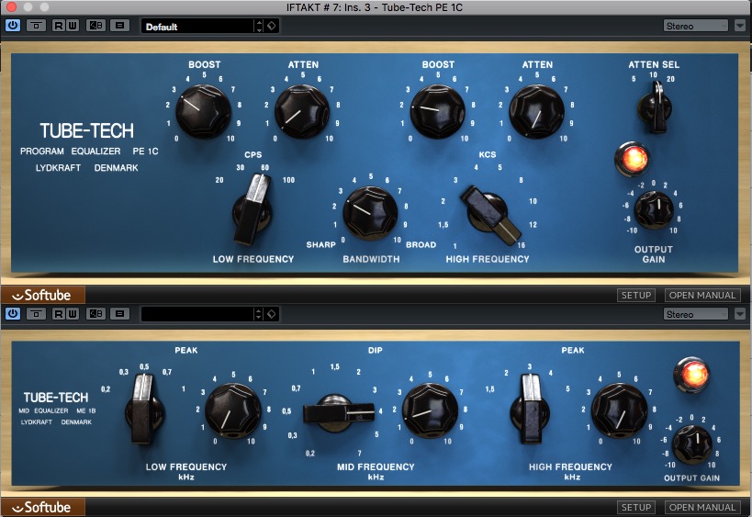This screenshot has width=752, height=517.
Task: Click the 16 KCS frequency label
Action: [x=521, y=245]
